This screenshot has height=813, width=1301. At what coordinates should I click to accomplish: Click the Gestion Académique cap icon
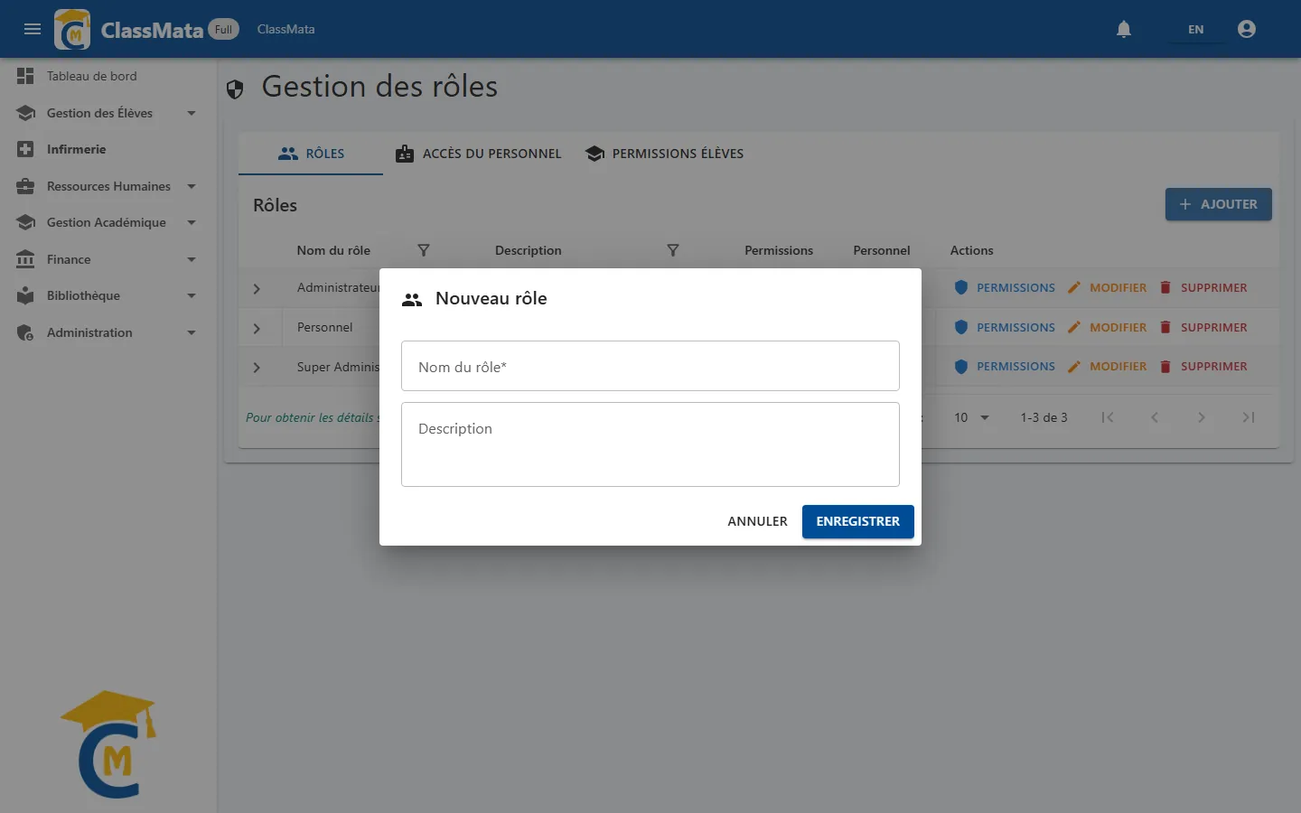click(25, 222)
